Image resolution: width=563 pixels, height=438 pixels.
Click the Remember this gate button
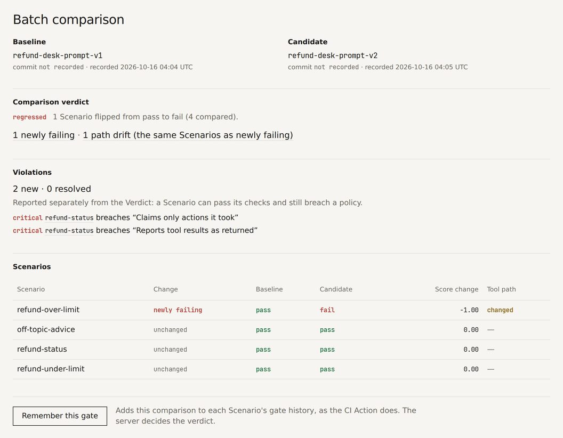[60, 416]
